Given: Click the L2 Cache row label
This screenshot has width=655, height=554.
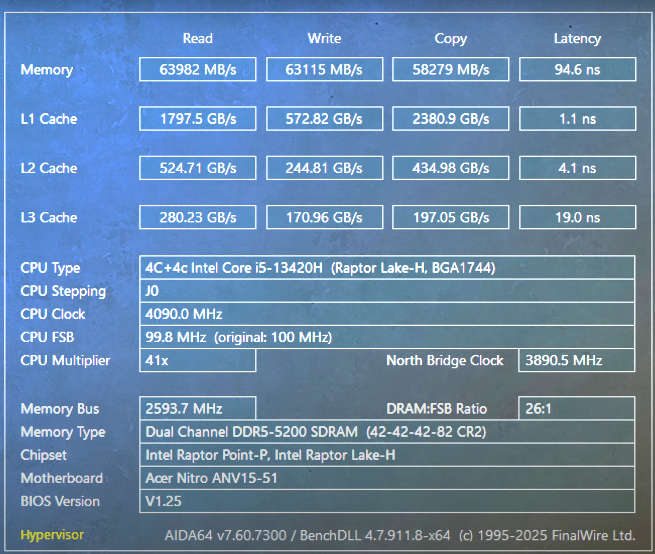Looking at the screenshot, I should click(x=49, y=168).
